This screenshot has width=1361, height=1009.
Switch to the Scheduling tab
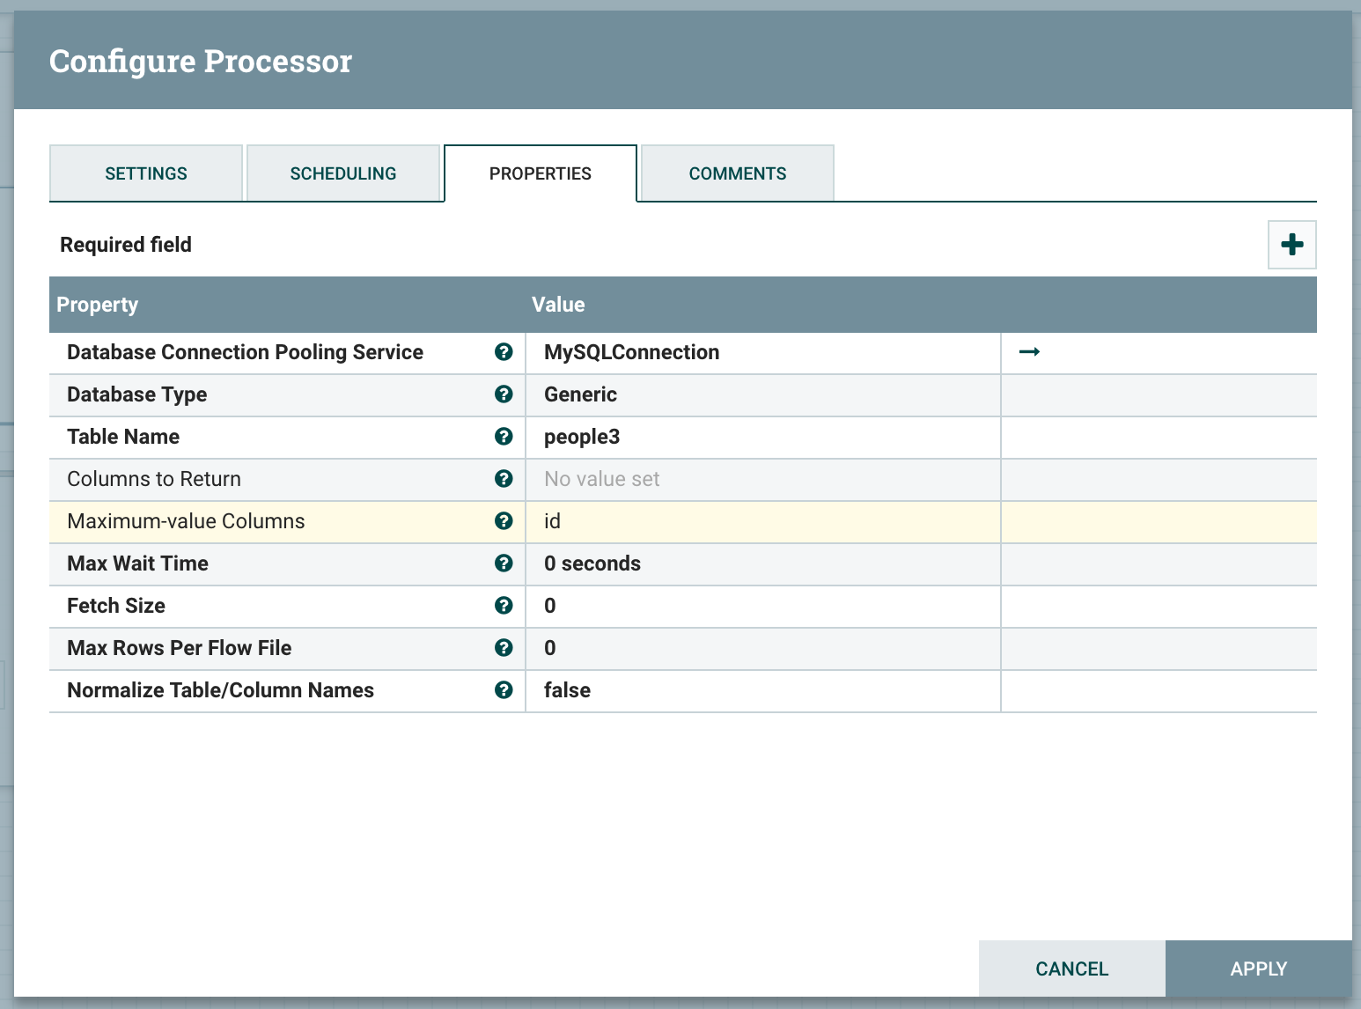tap(342, 173)
